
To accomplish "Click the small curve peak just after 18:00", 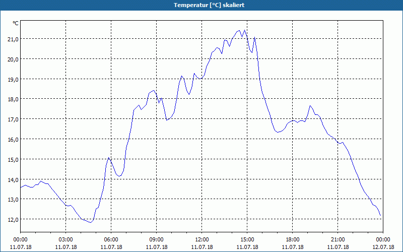I will (310, 106).
